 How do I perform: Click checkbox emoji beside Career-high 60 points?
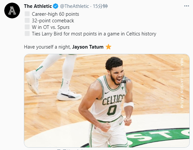click(27, 14)
